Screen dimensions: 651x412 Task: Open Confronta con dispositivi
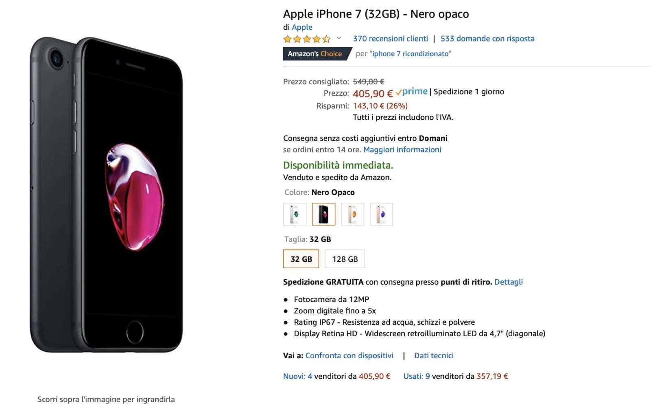(349, 355)
